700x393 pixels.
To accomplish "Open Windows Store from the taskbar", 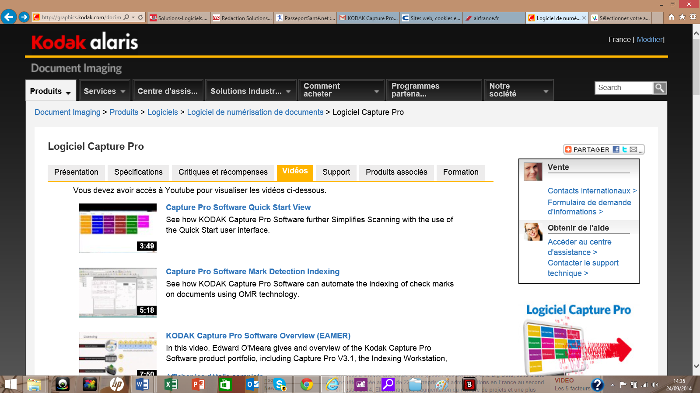I will (225, 384).
